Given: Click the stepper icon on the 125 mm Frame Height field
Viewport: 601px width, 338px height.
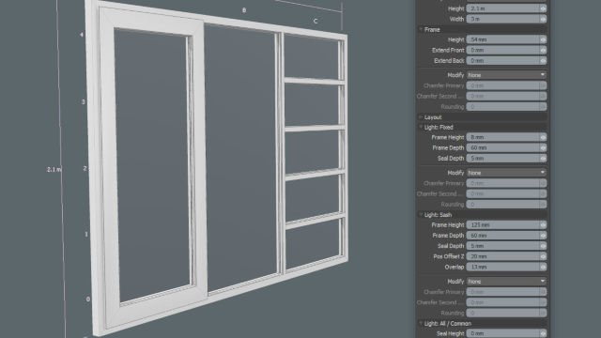Looking at the screenshot, I should tap(543, 225).
